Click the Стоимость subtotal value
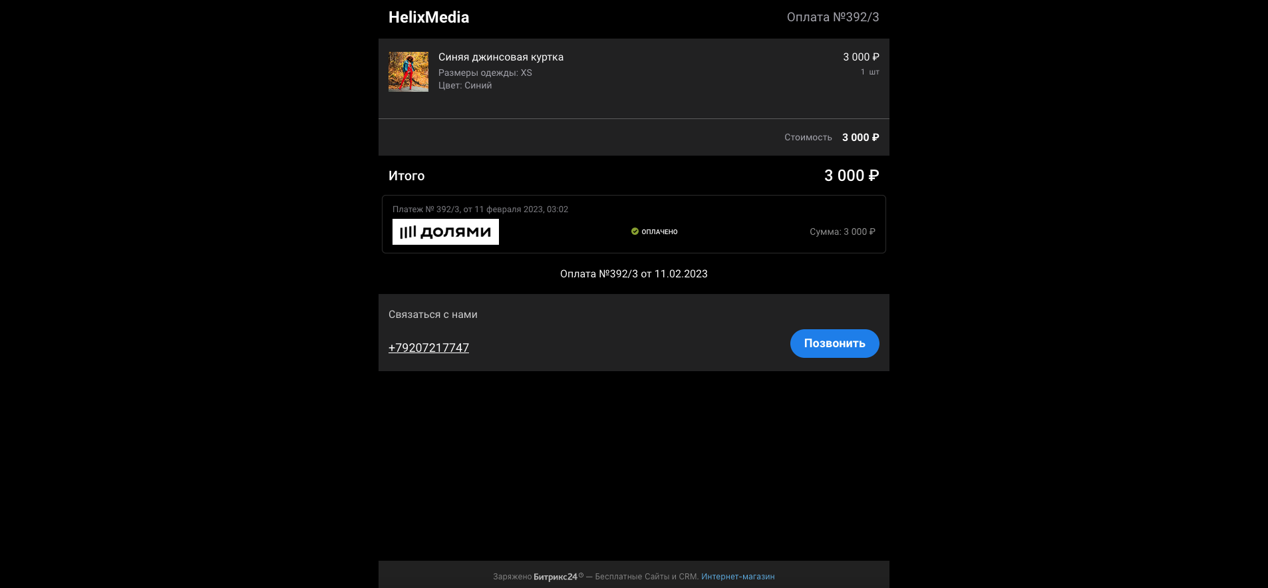Image resolution: width=1268 pixels, height=588 pixels. click(861, 138)
